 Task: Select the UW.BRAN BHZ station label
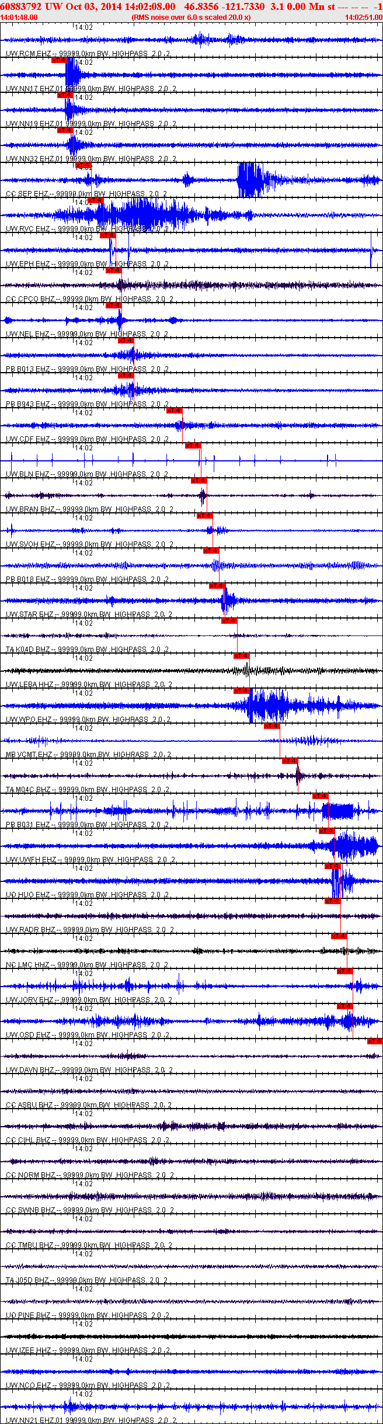pos(30,509)
